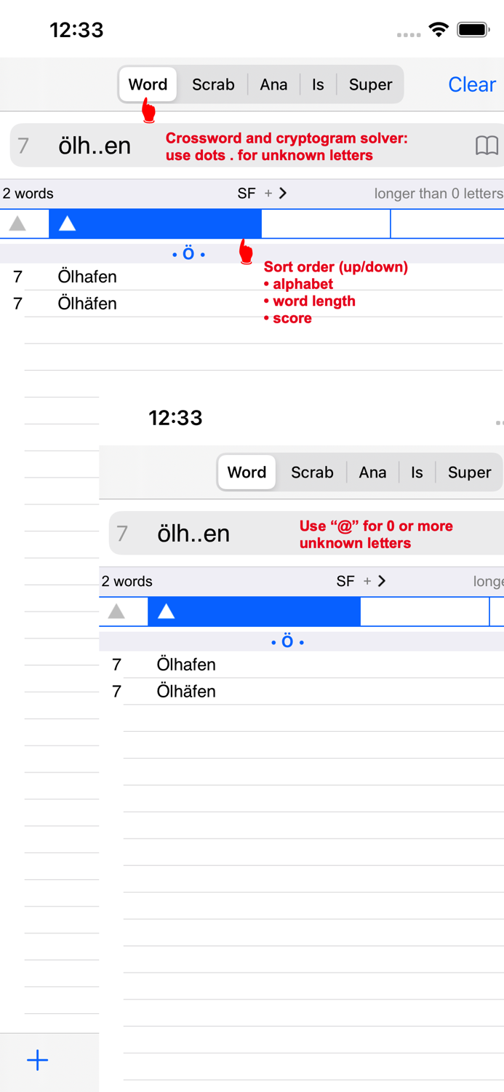Tap the search field showing ölh..en

[x=95, y=145]
